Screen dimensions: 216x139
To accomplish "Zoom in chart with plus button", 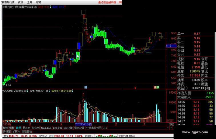I will coord(168,128).
